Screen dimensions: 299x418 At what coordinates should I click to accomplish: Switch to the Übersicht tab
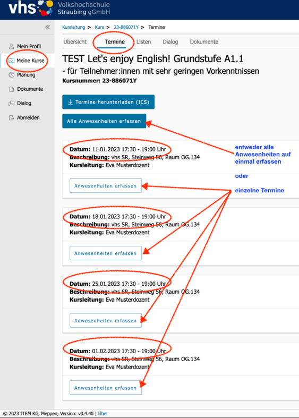click(x=75, y=42)
